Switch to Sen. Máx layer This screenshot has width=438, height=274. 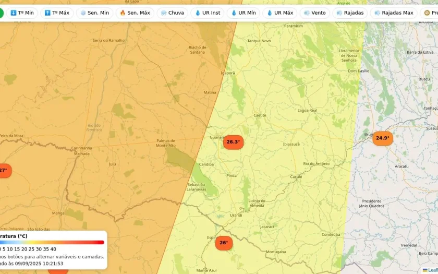point(135,13)
